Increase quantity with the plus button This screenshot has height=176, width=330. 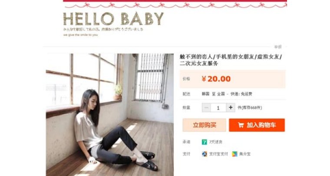(x=231, y=108)
